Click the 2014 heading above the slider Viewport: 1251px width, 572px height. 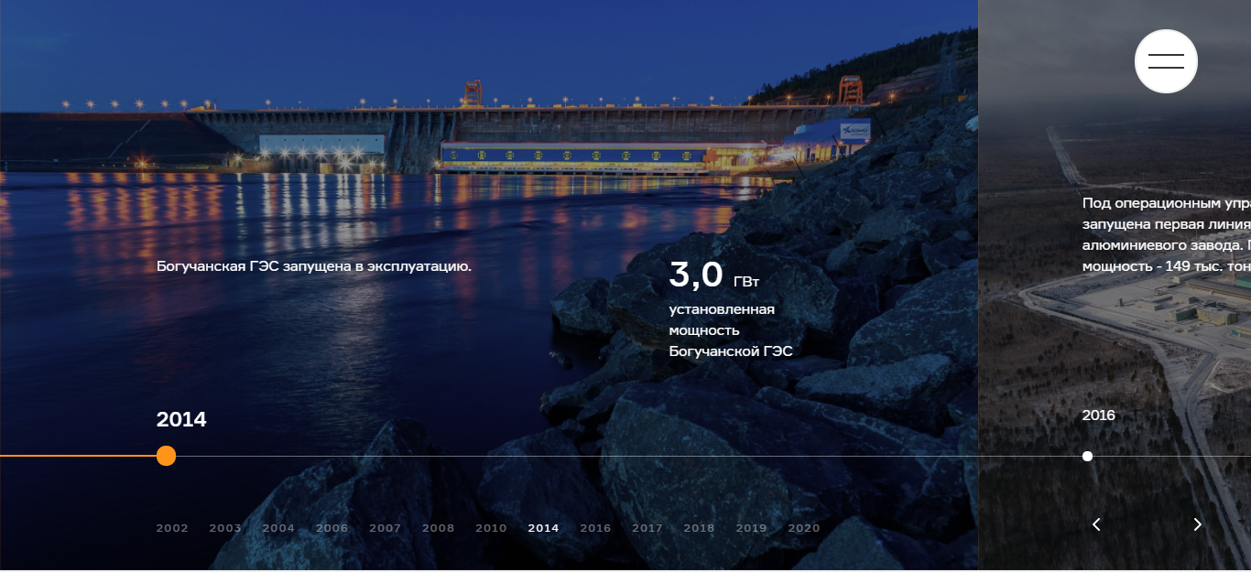181,419
